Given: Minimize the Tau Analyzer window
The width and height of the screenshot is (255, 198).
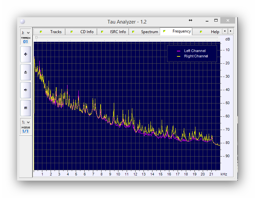Looking at the screenshot, I should click(207, 21).
